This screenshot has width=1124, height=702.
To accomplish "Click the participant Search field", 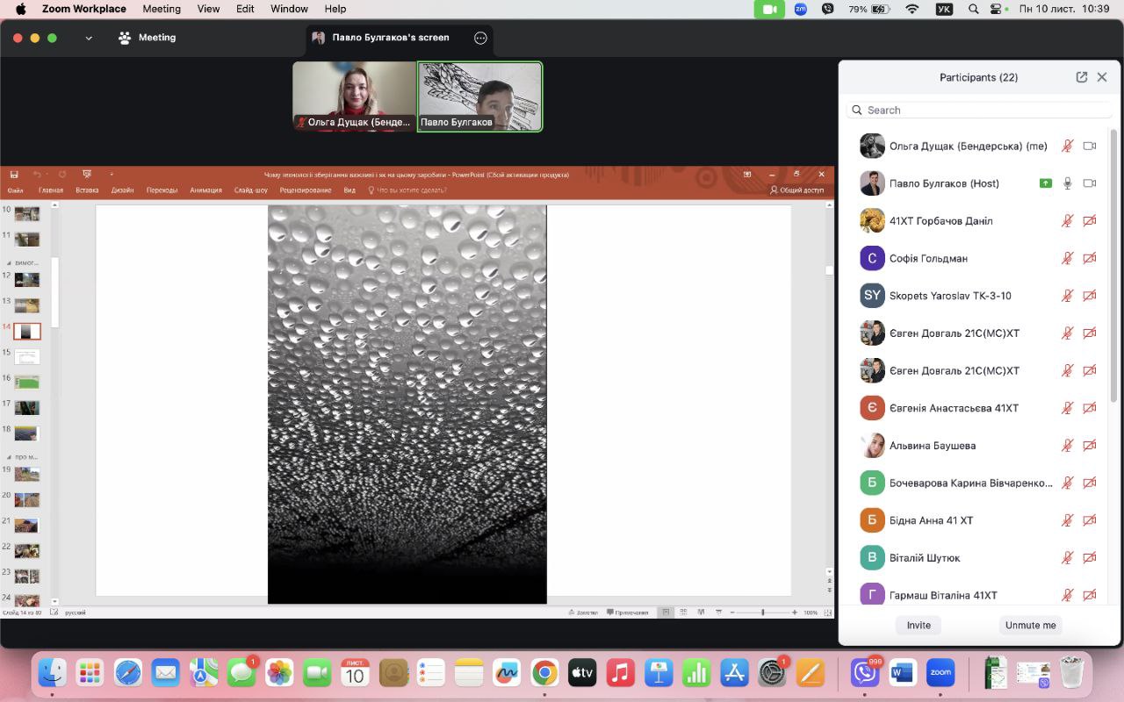I will click(x=979, y=110).
